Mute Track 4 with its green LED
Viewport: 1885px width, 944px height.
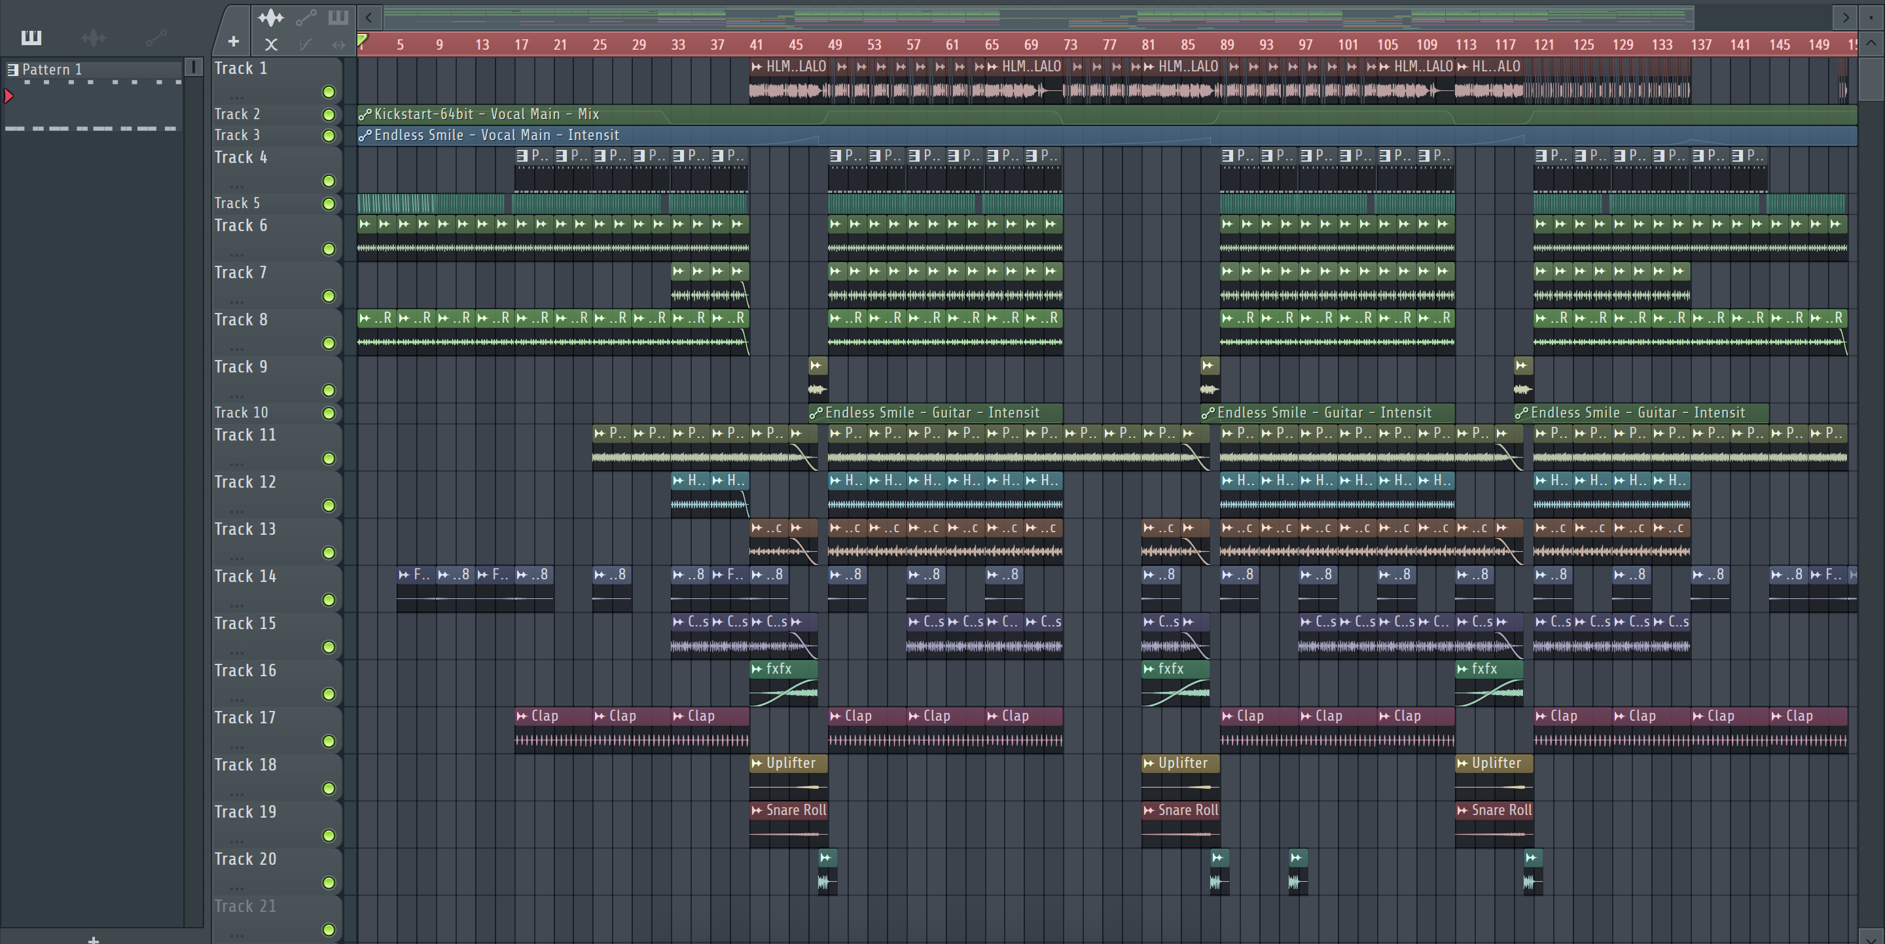[x=329, y=181]
